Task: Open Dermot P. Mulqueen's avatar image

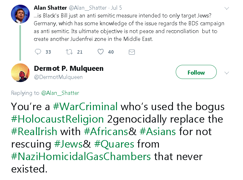Action: [x=20, y=72]
